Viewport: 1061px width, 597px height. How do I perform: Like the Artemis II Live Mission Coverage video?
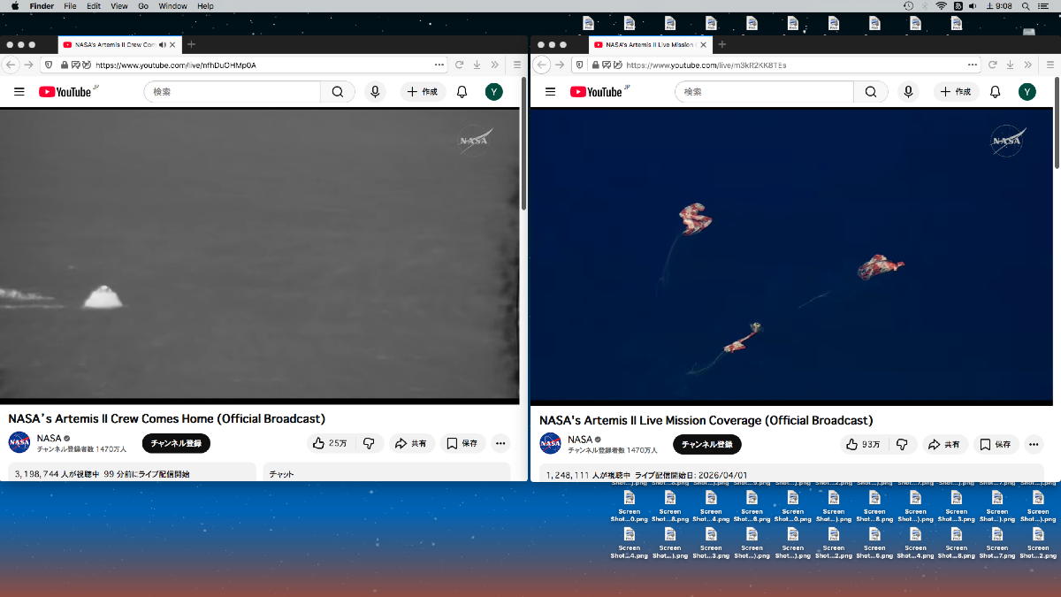[863, 444]
